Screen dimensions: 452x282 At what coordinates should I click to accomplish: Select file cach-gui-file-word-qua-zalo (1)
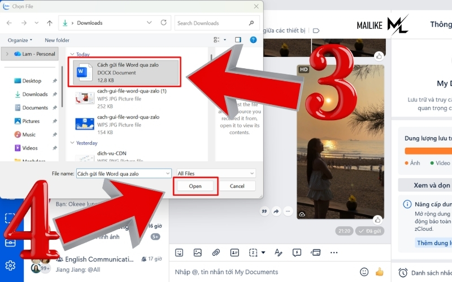(x=125, y=98)
